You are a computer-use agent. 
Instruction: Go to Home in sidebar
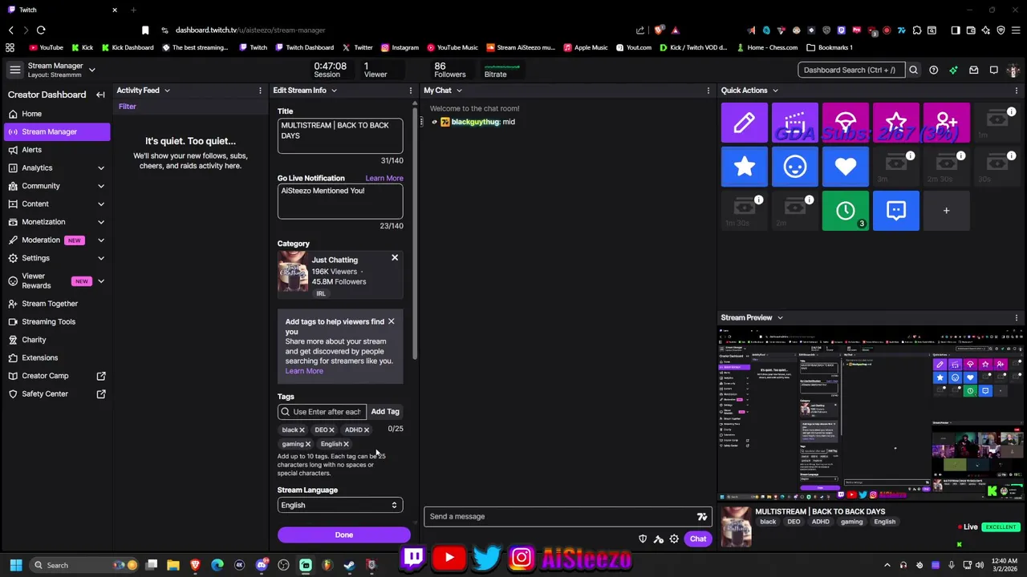point(56,114)
